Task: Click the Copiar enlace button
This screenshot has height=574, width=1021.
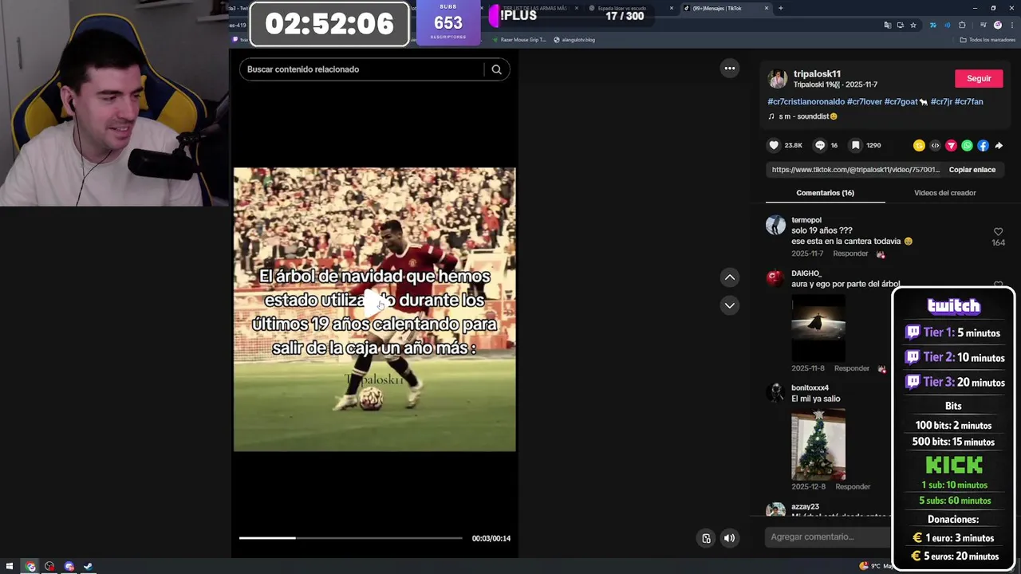Action: (972, 170)
